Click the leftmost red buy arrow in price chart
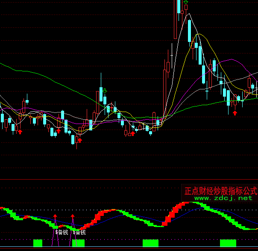 (x=20, y=132)
